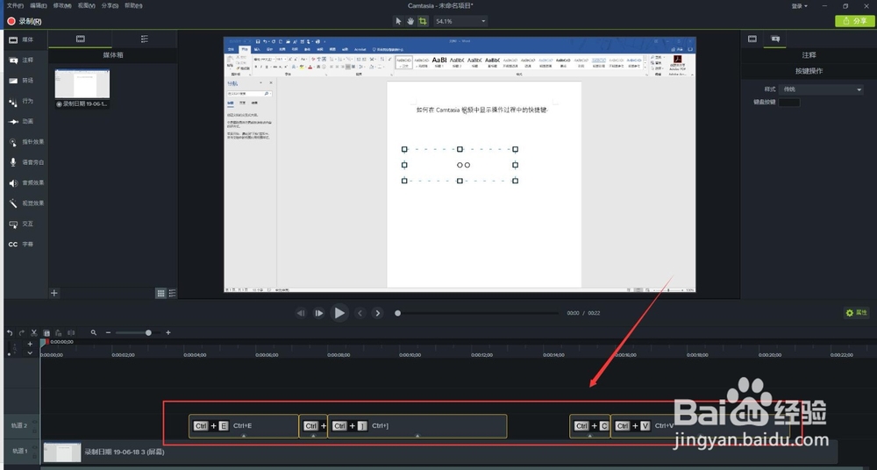The height and width of the screenshot is (470, 877).
Task: Open the 文件 (File) menu
Action: tap(15, 5)
